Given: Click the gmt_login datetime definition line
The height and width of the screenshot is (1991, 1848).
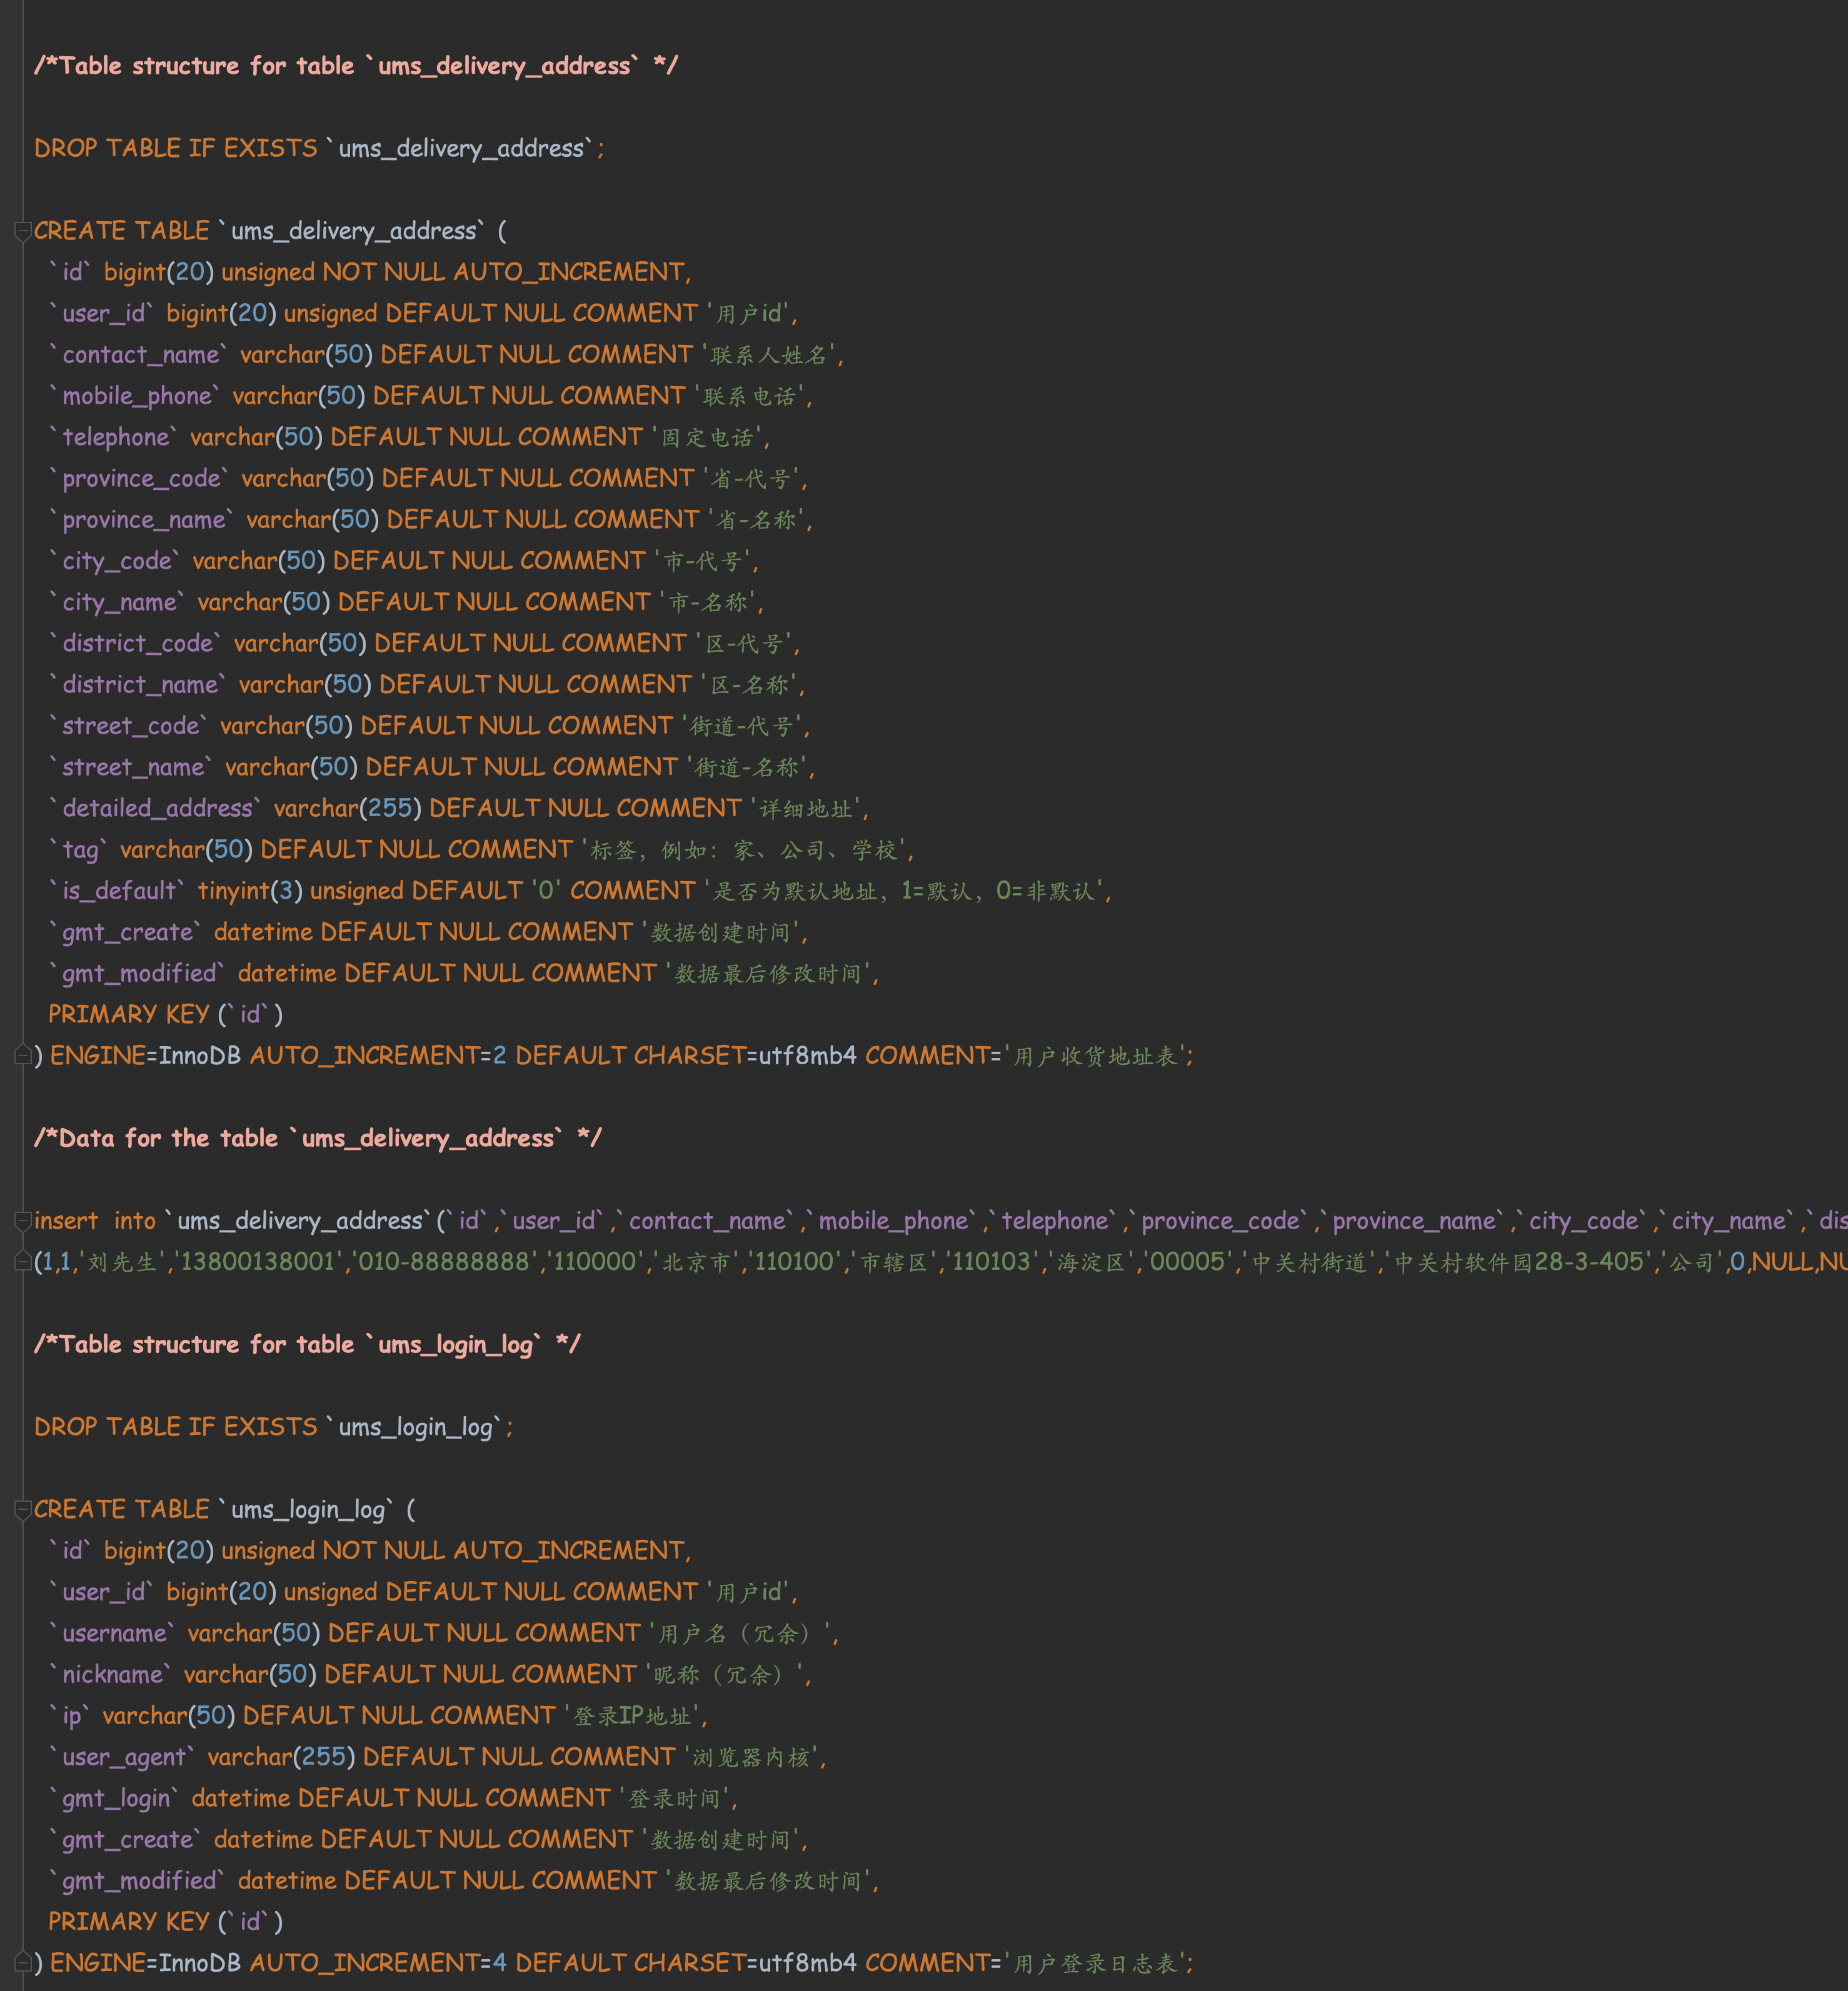Looking at the screenshot, I should (x=393, y=1798).
